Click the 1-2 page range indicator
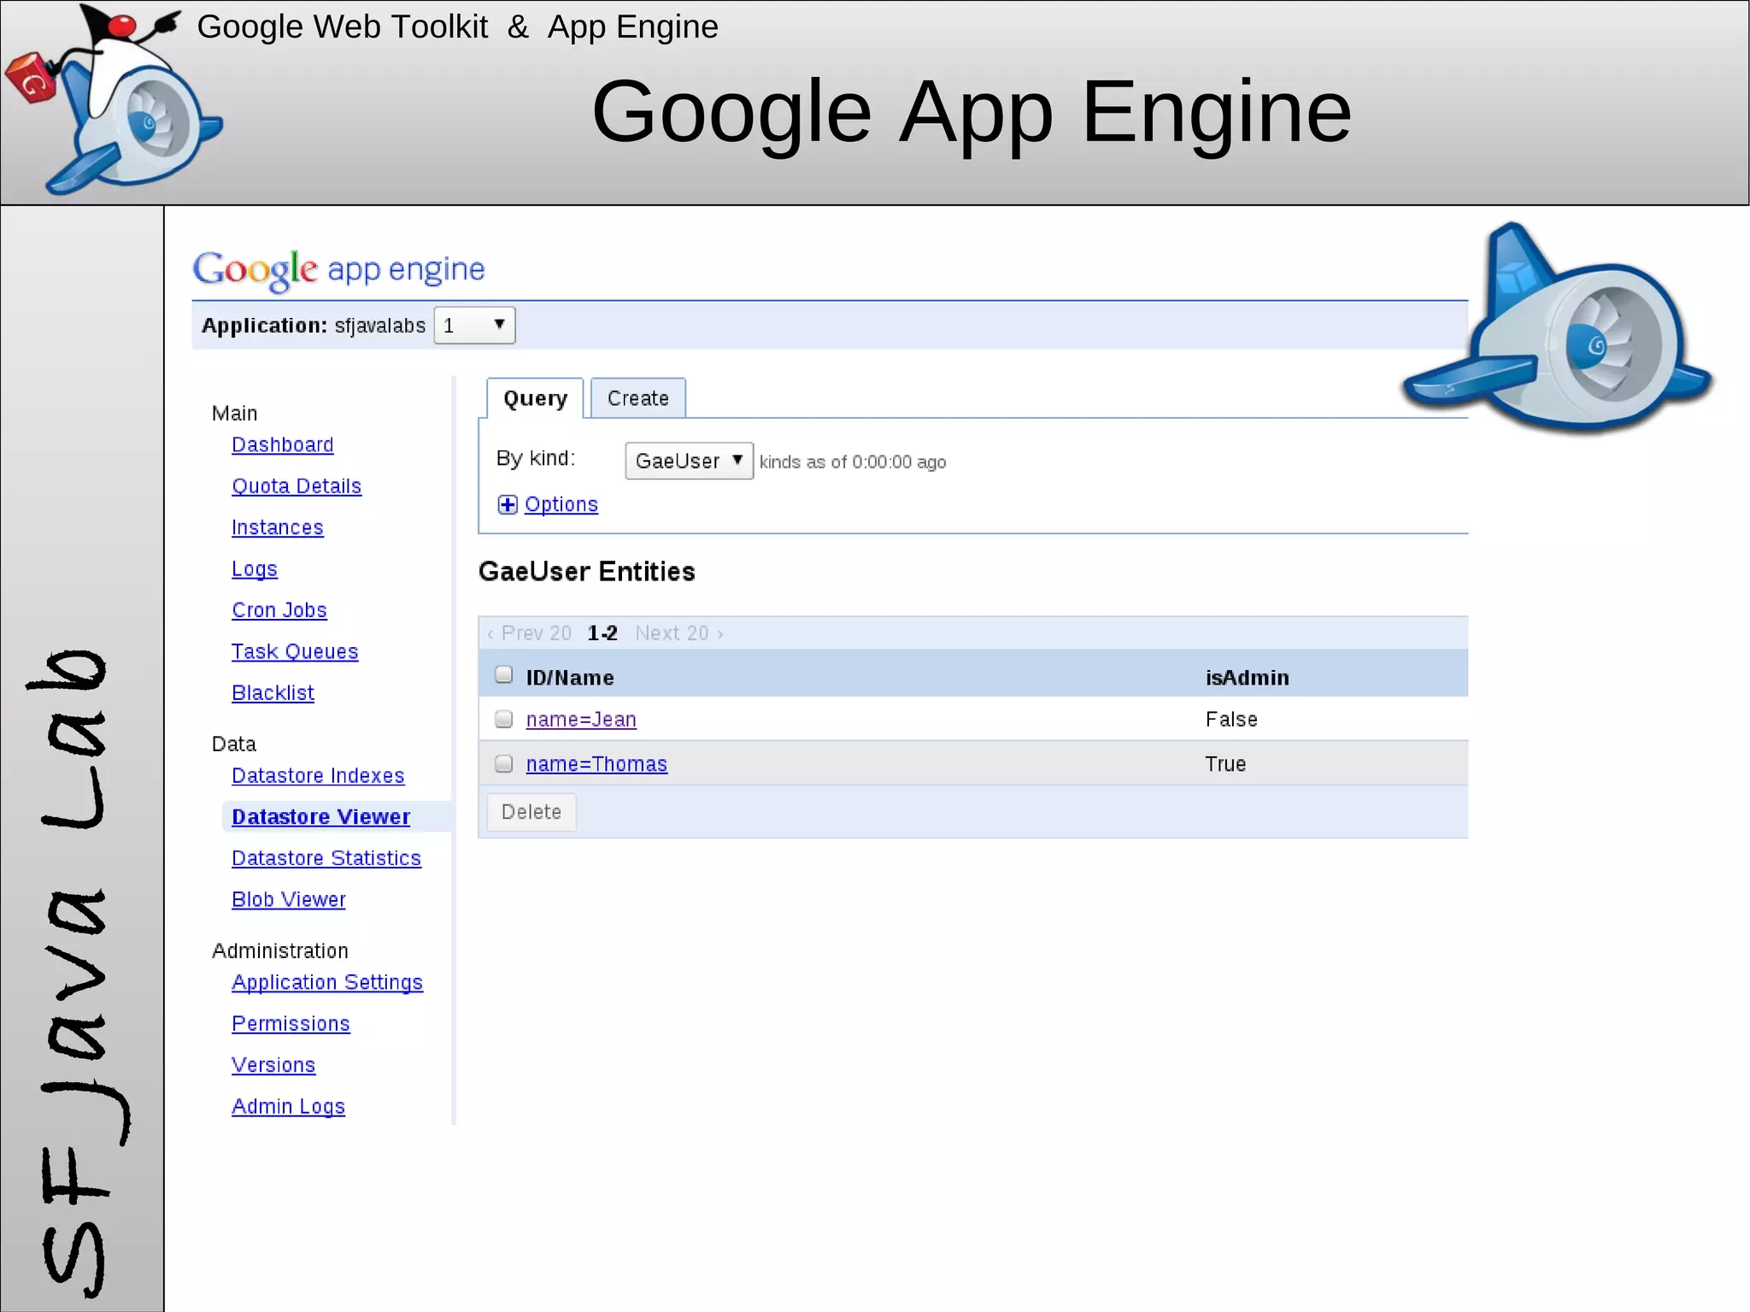This screenshot has width=1750, height=1312. (x=602, y=633)
